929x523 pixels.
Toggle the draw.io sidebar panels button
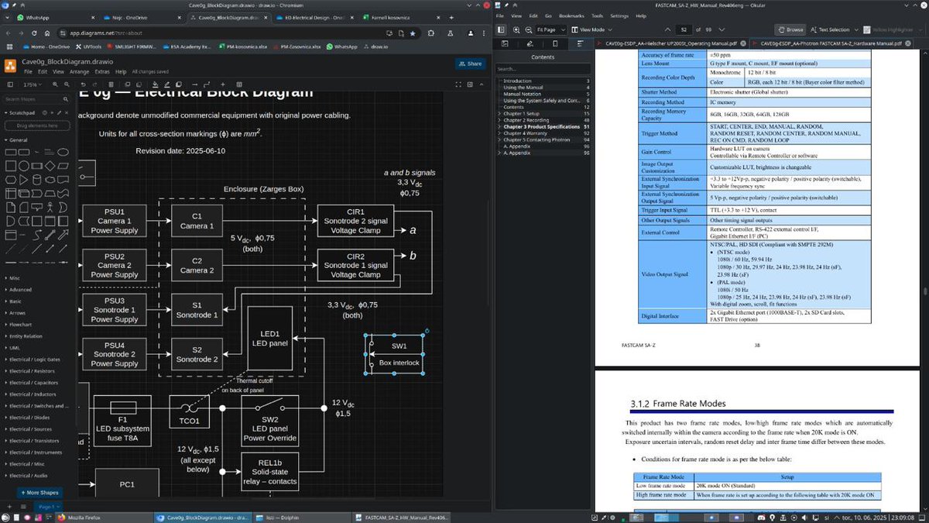[11, 84]
